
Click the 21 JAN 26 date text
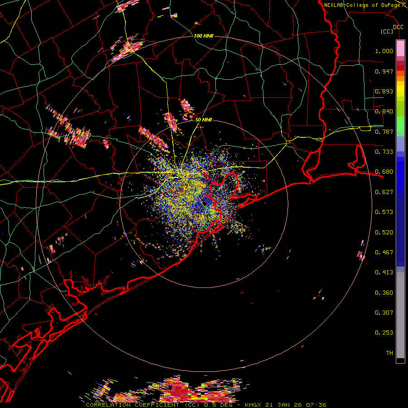[x=284, y=405]
